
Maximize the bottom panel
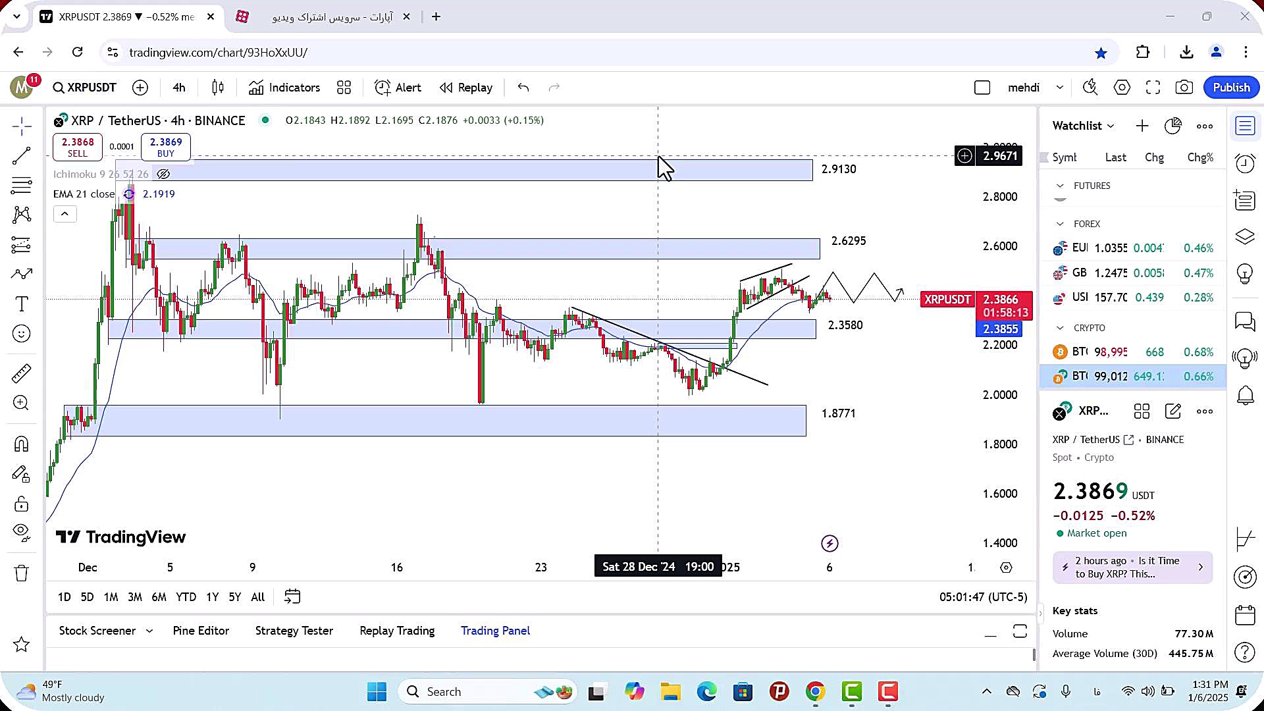click(x=1020, y=631)
